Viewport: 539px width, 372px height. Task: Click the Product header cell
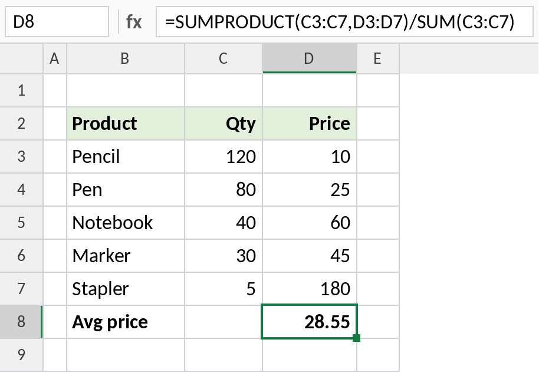(126, 123)
